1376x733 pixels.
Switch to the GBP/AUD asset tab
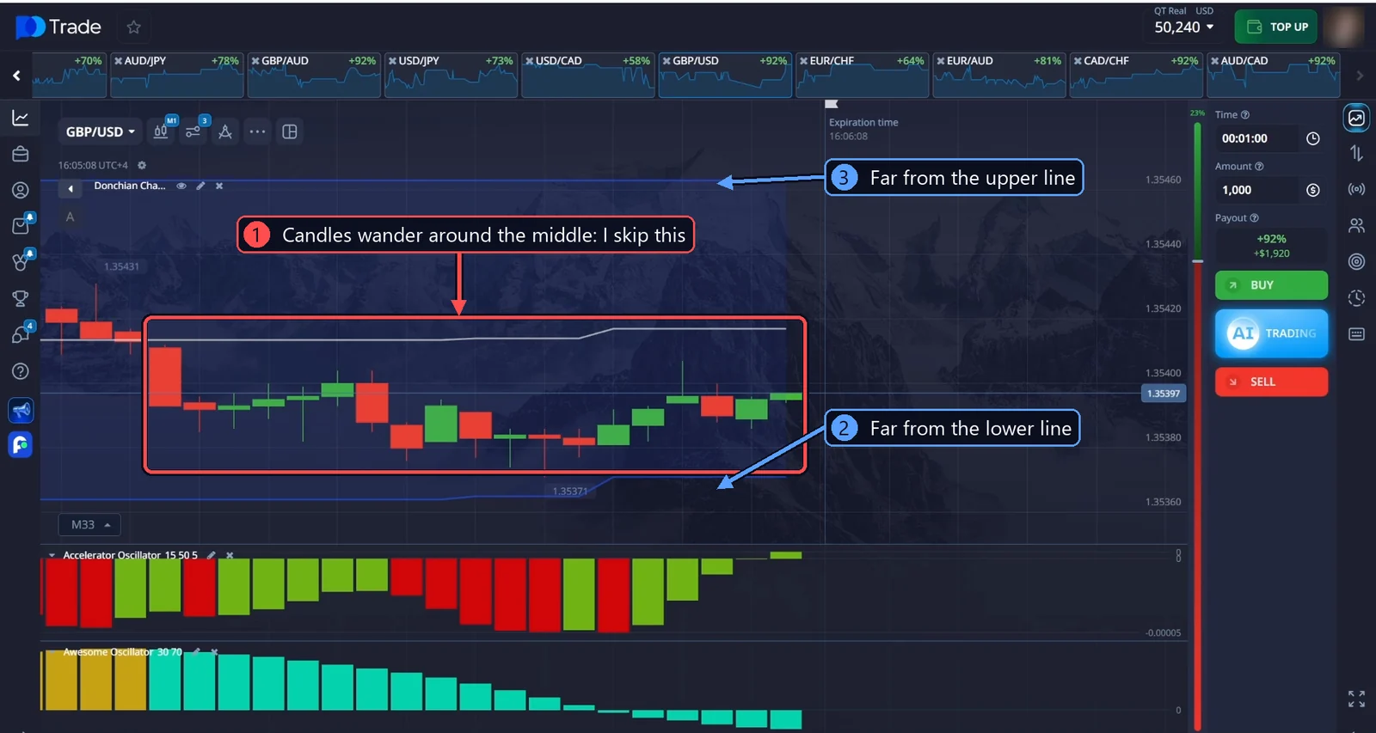click(314, 75)
